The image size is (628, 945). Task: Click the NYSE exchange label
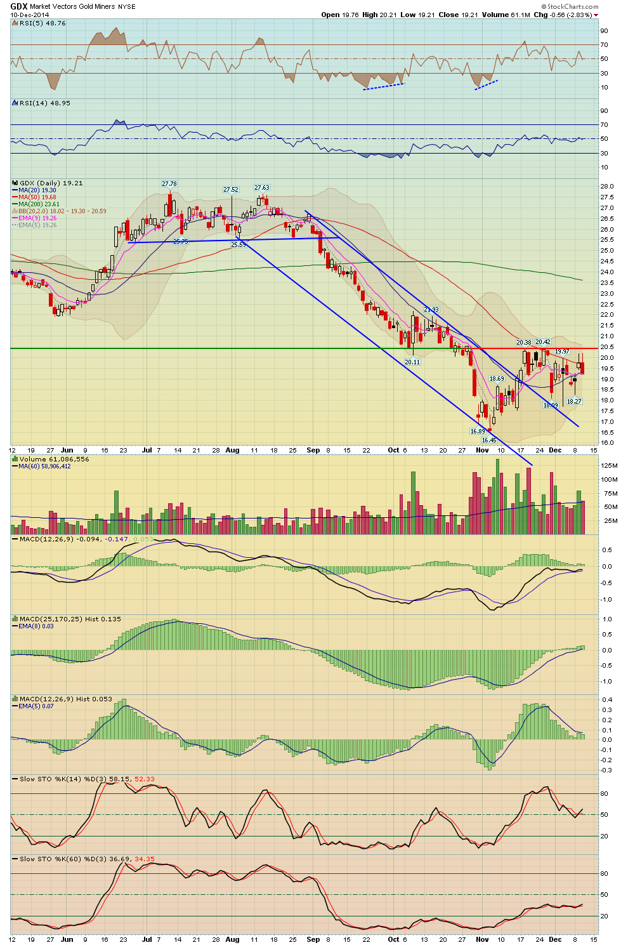point(127,7)
